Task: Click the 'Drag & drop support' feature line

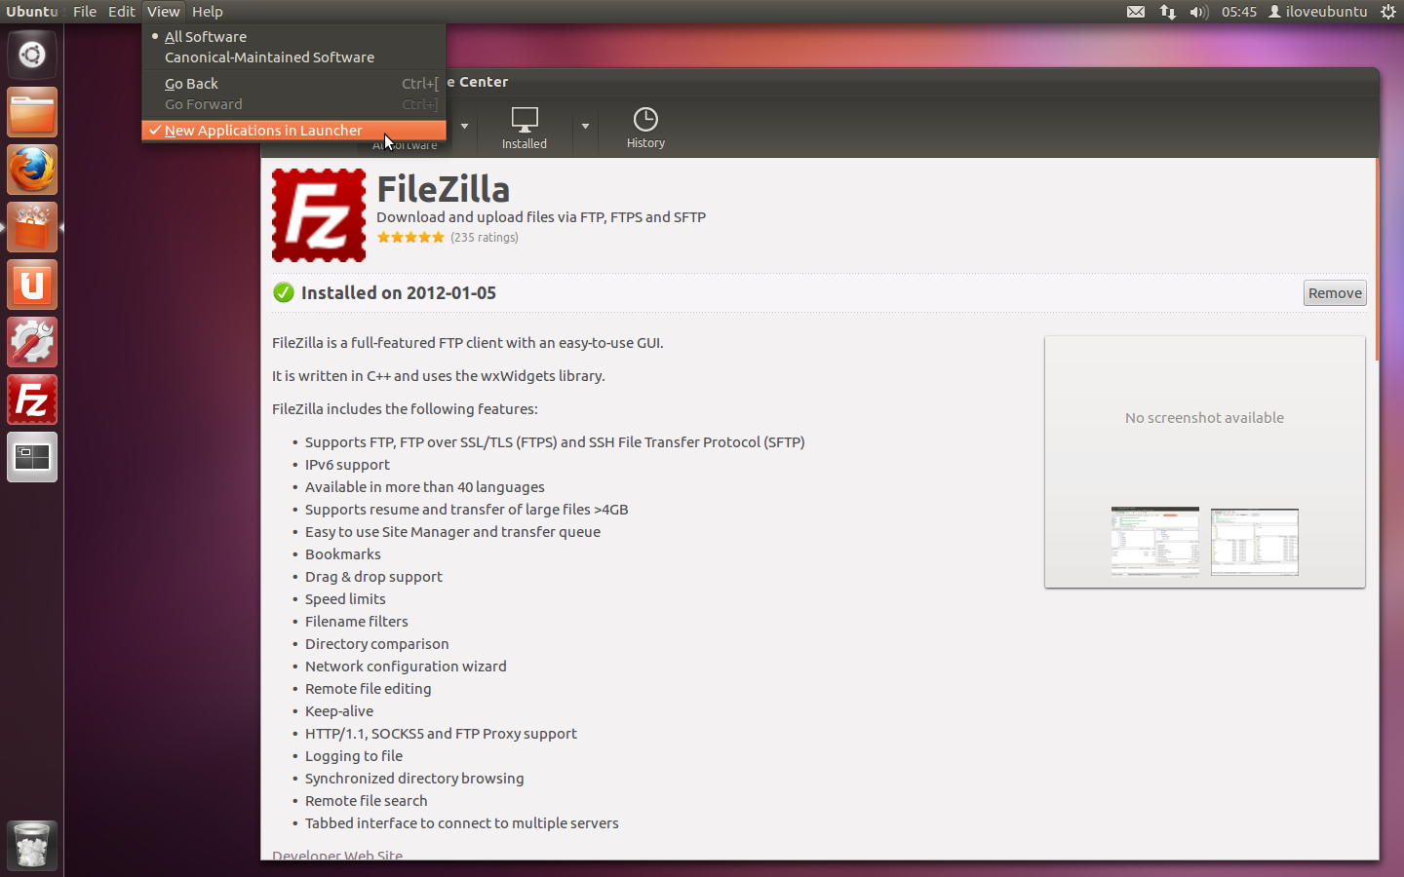Action: [x=373, y=577]
